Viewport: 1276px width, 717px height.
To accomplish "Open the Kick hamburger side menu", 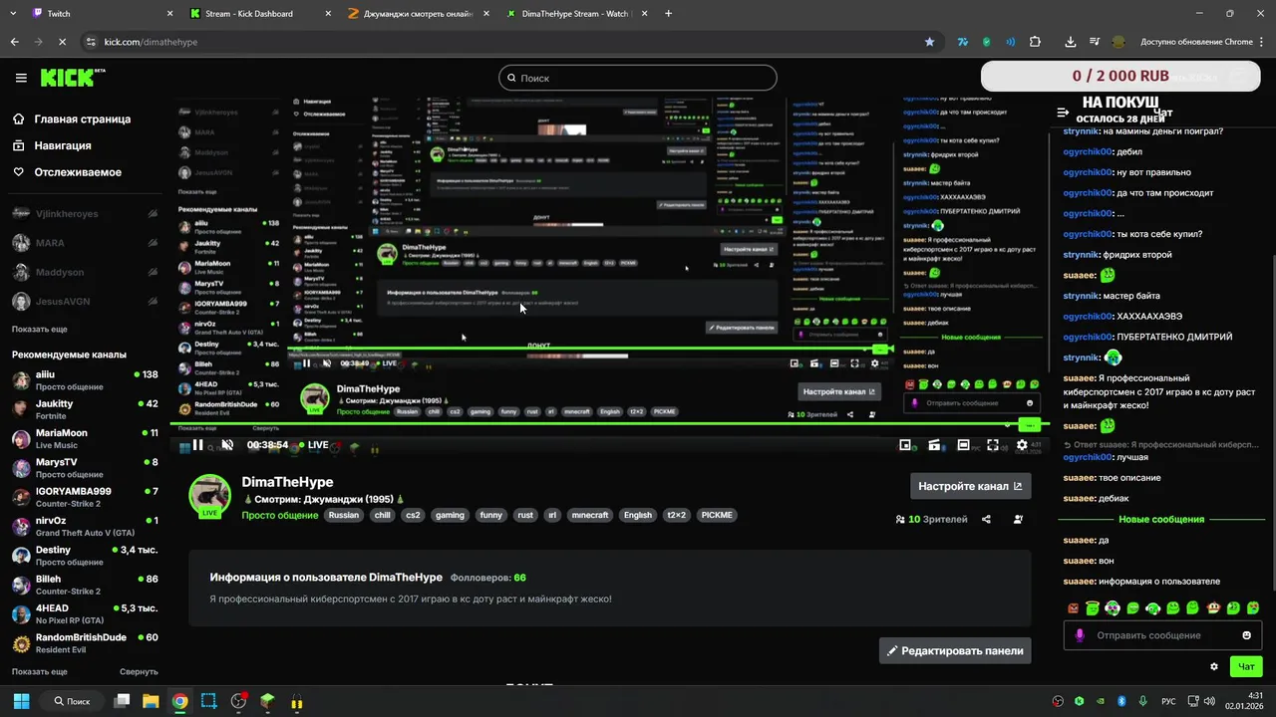I will (x=21, y=78).
